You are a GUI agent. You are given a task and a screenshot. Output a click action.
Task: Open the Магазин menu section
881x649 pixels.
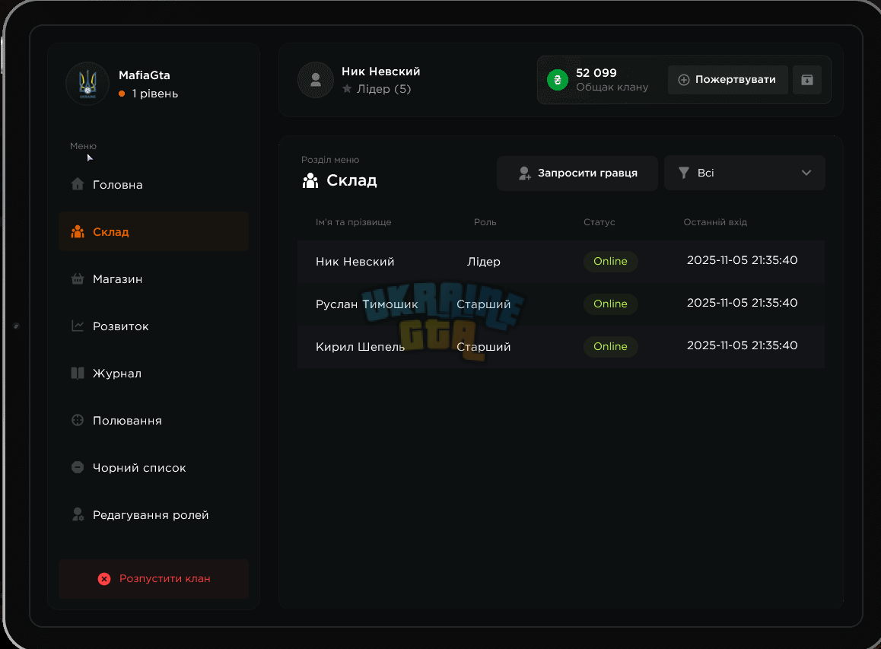(x=154, y=278)
